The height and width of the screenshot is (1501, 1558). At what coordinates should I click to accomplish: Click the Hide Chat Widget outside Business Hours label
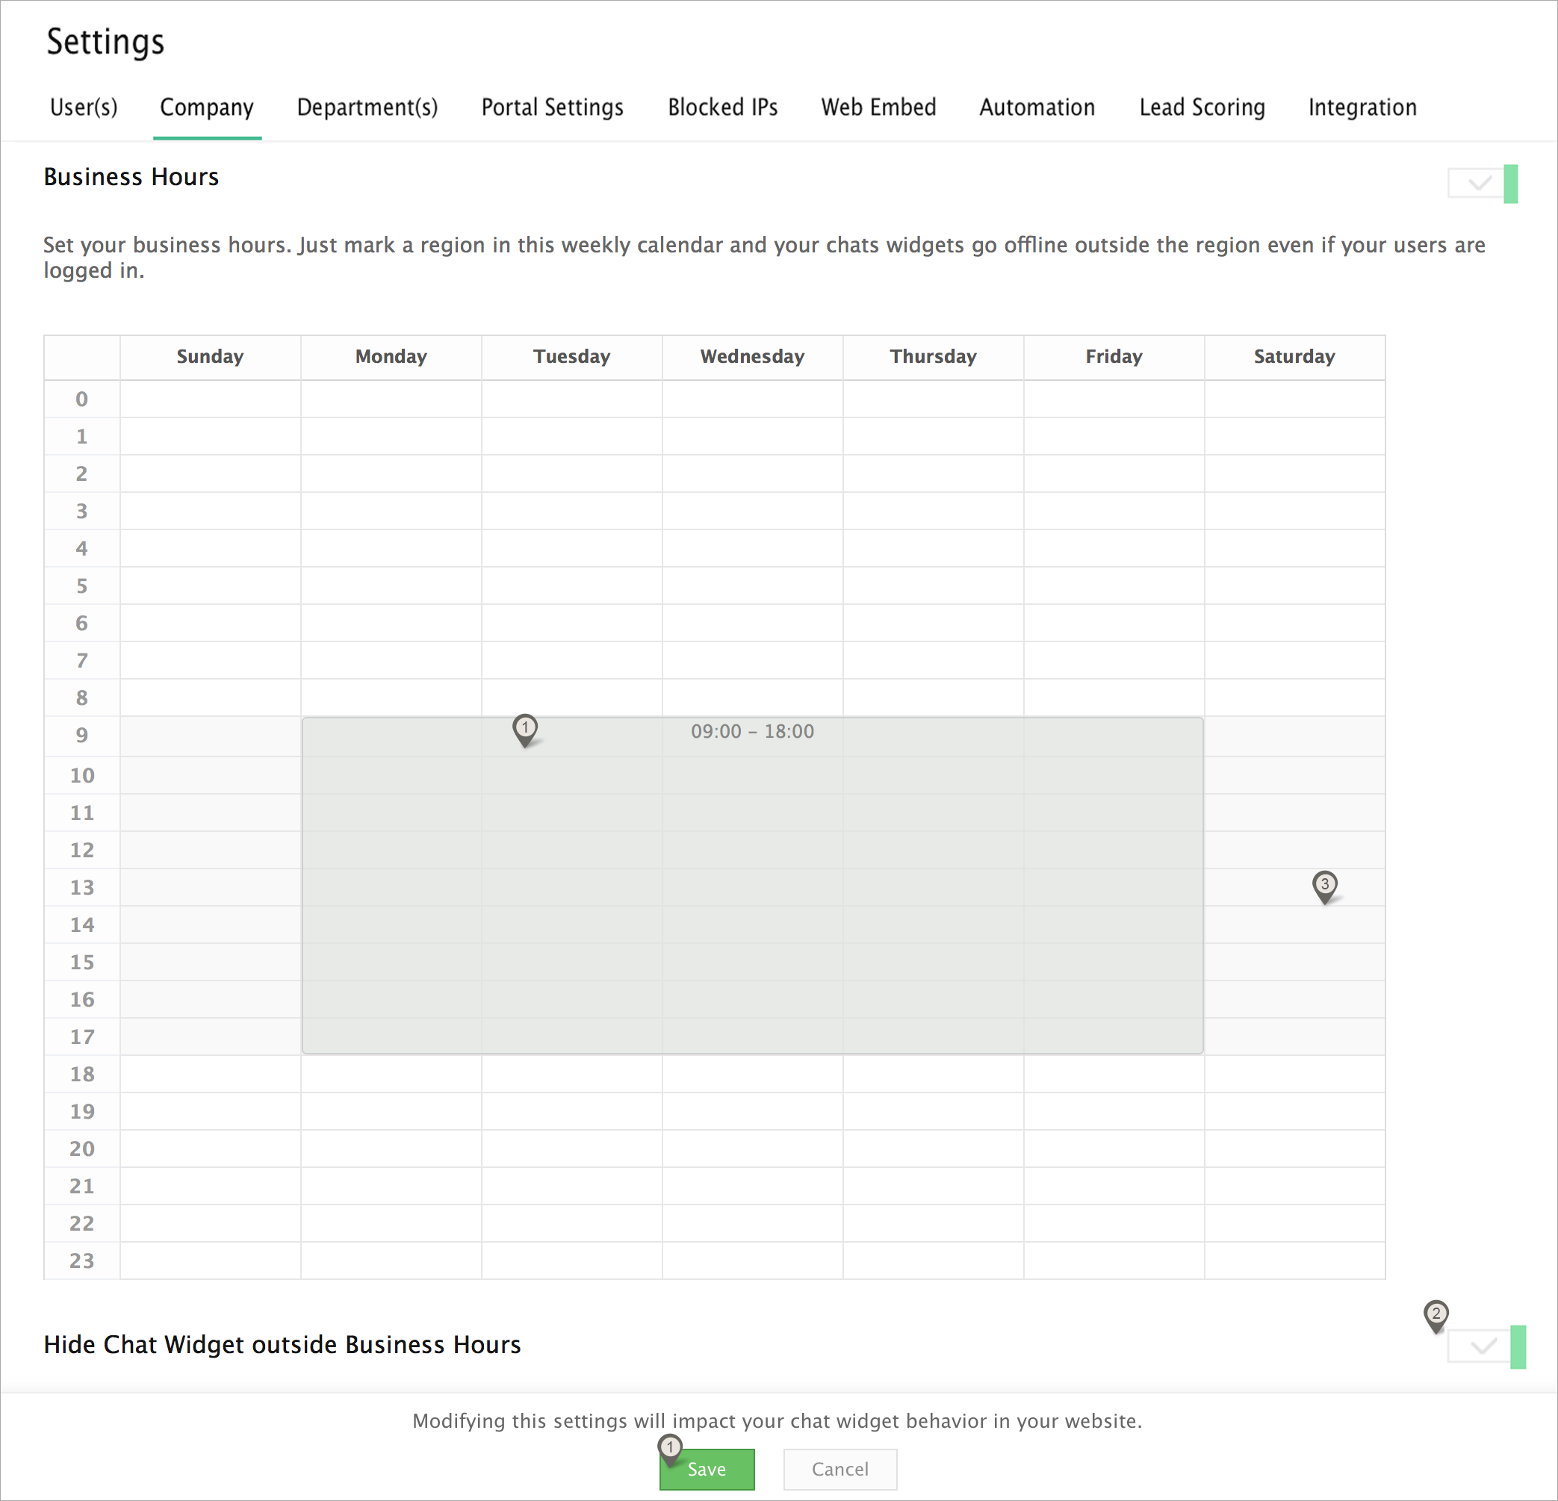pos(282,1344)
